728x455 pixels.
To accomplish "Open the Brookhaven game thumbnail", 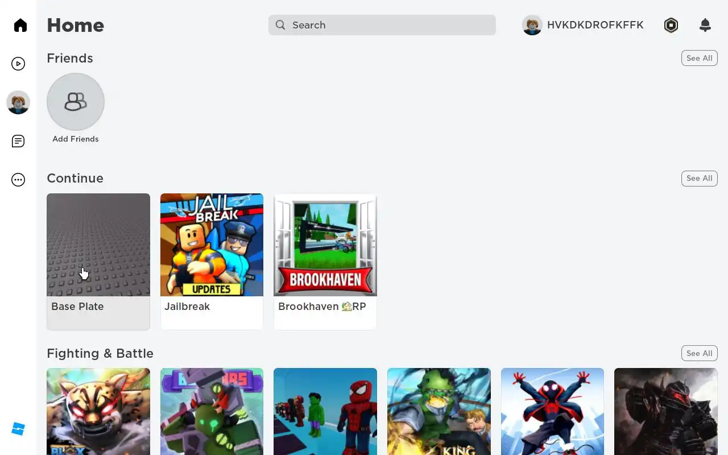I will pos(325,245).
